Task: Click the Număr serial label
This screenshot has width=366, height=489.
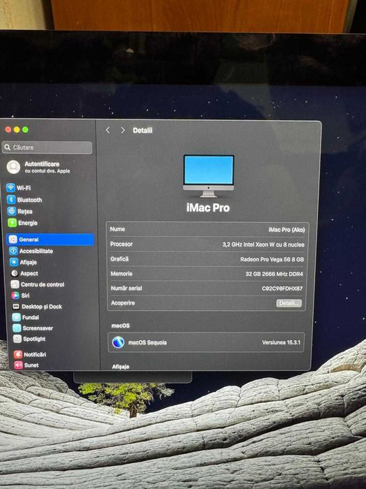Action: pyautogui.click(x=126, y=288)
